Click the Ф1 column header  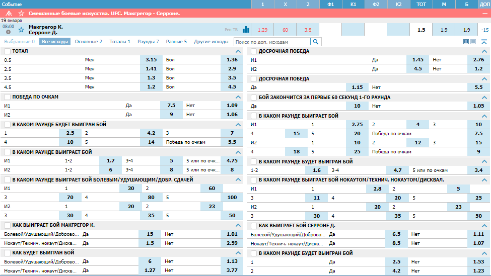pyautogui.click(x=331, y=4)
